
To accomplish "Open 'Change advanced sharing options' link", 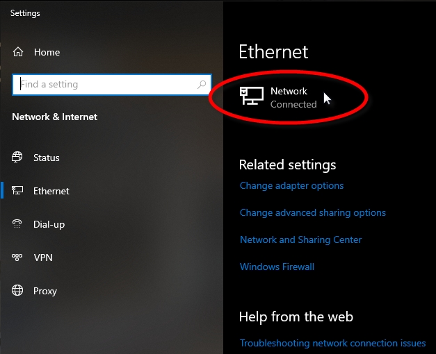I will pos(312,212).
